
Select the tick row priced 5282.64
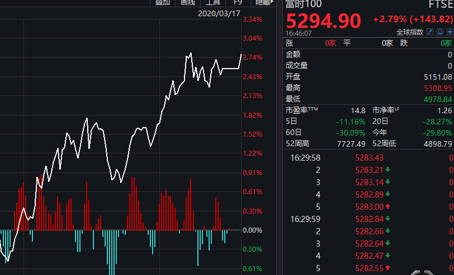pos(369,244)
